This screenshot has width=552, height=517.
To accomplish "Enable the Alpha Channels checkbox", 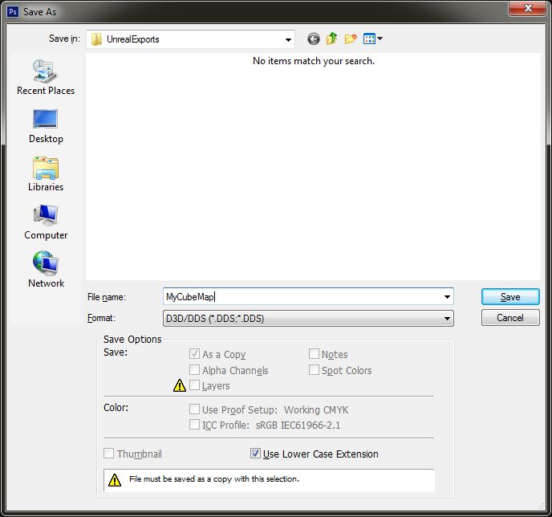I will 194,370.
